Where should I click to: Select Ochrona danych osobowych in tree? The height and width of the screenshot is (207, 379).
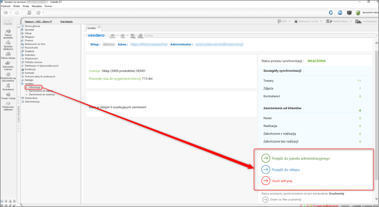click(x=40, y=77)
